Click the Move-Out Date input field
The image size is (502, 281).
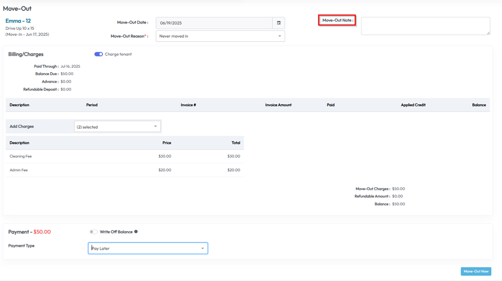point(214,23)
